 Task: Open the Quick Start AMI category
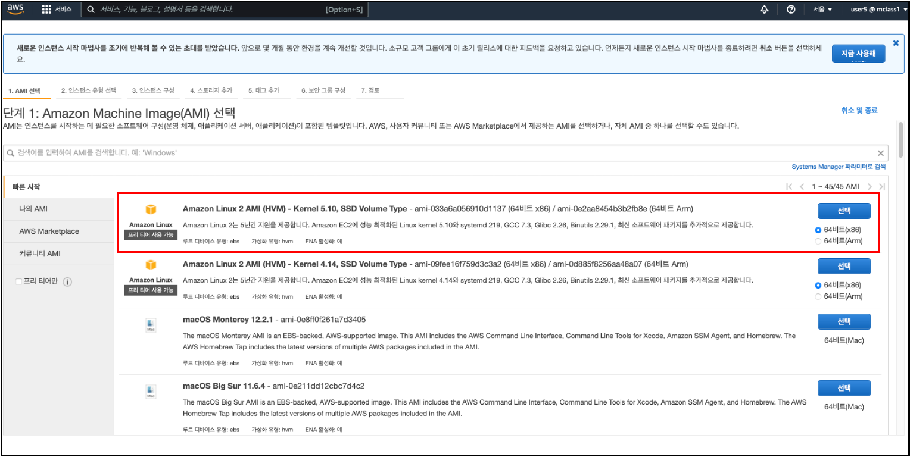58,187
